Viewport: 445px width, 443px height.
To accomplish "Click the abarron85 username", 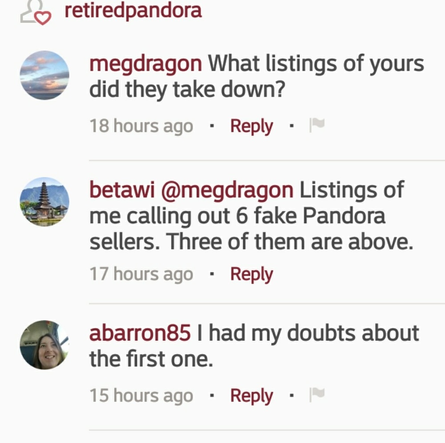I will pos(140,333).
